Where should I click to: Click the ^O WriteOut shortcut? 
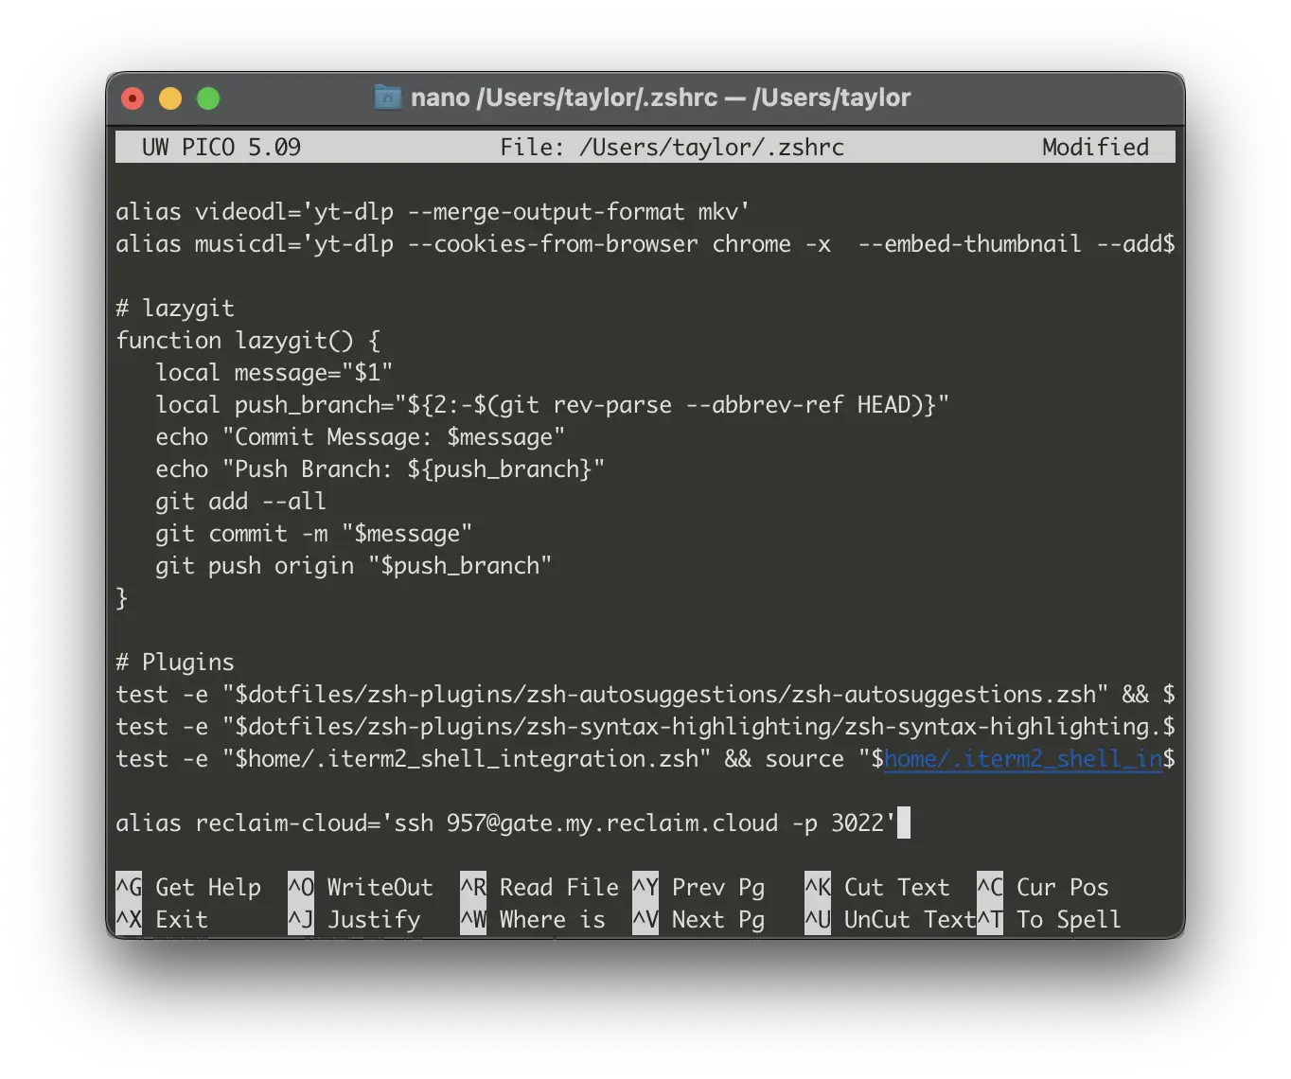(361, 887)
